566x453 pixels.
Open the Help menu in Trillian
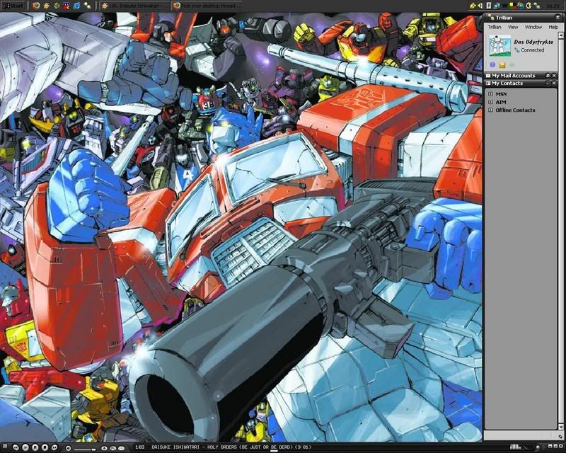[x=553, y=27]
